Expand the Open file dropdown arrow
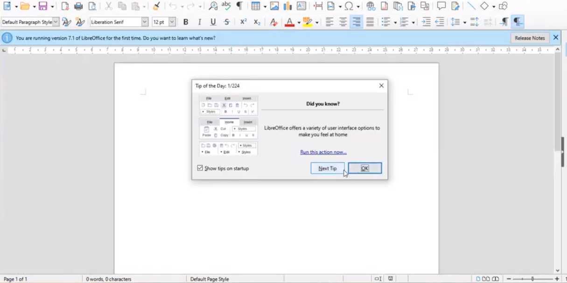Image resolution: width=567 pixels, height=283 pixels. click(34, 7)
